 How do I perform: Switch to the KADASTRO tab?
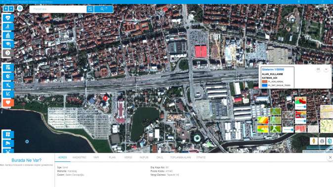80,157
